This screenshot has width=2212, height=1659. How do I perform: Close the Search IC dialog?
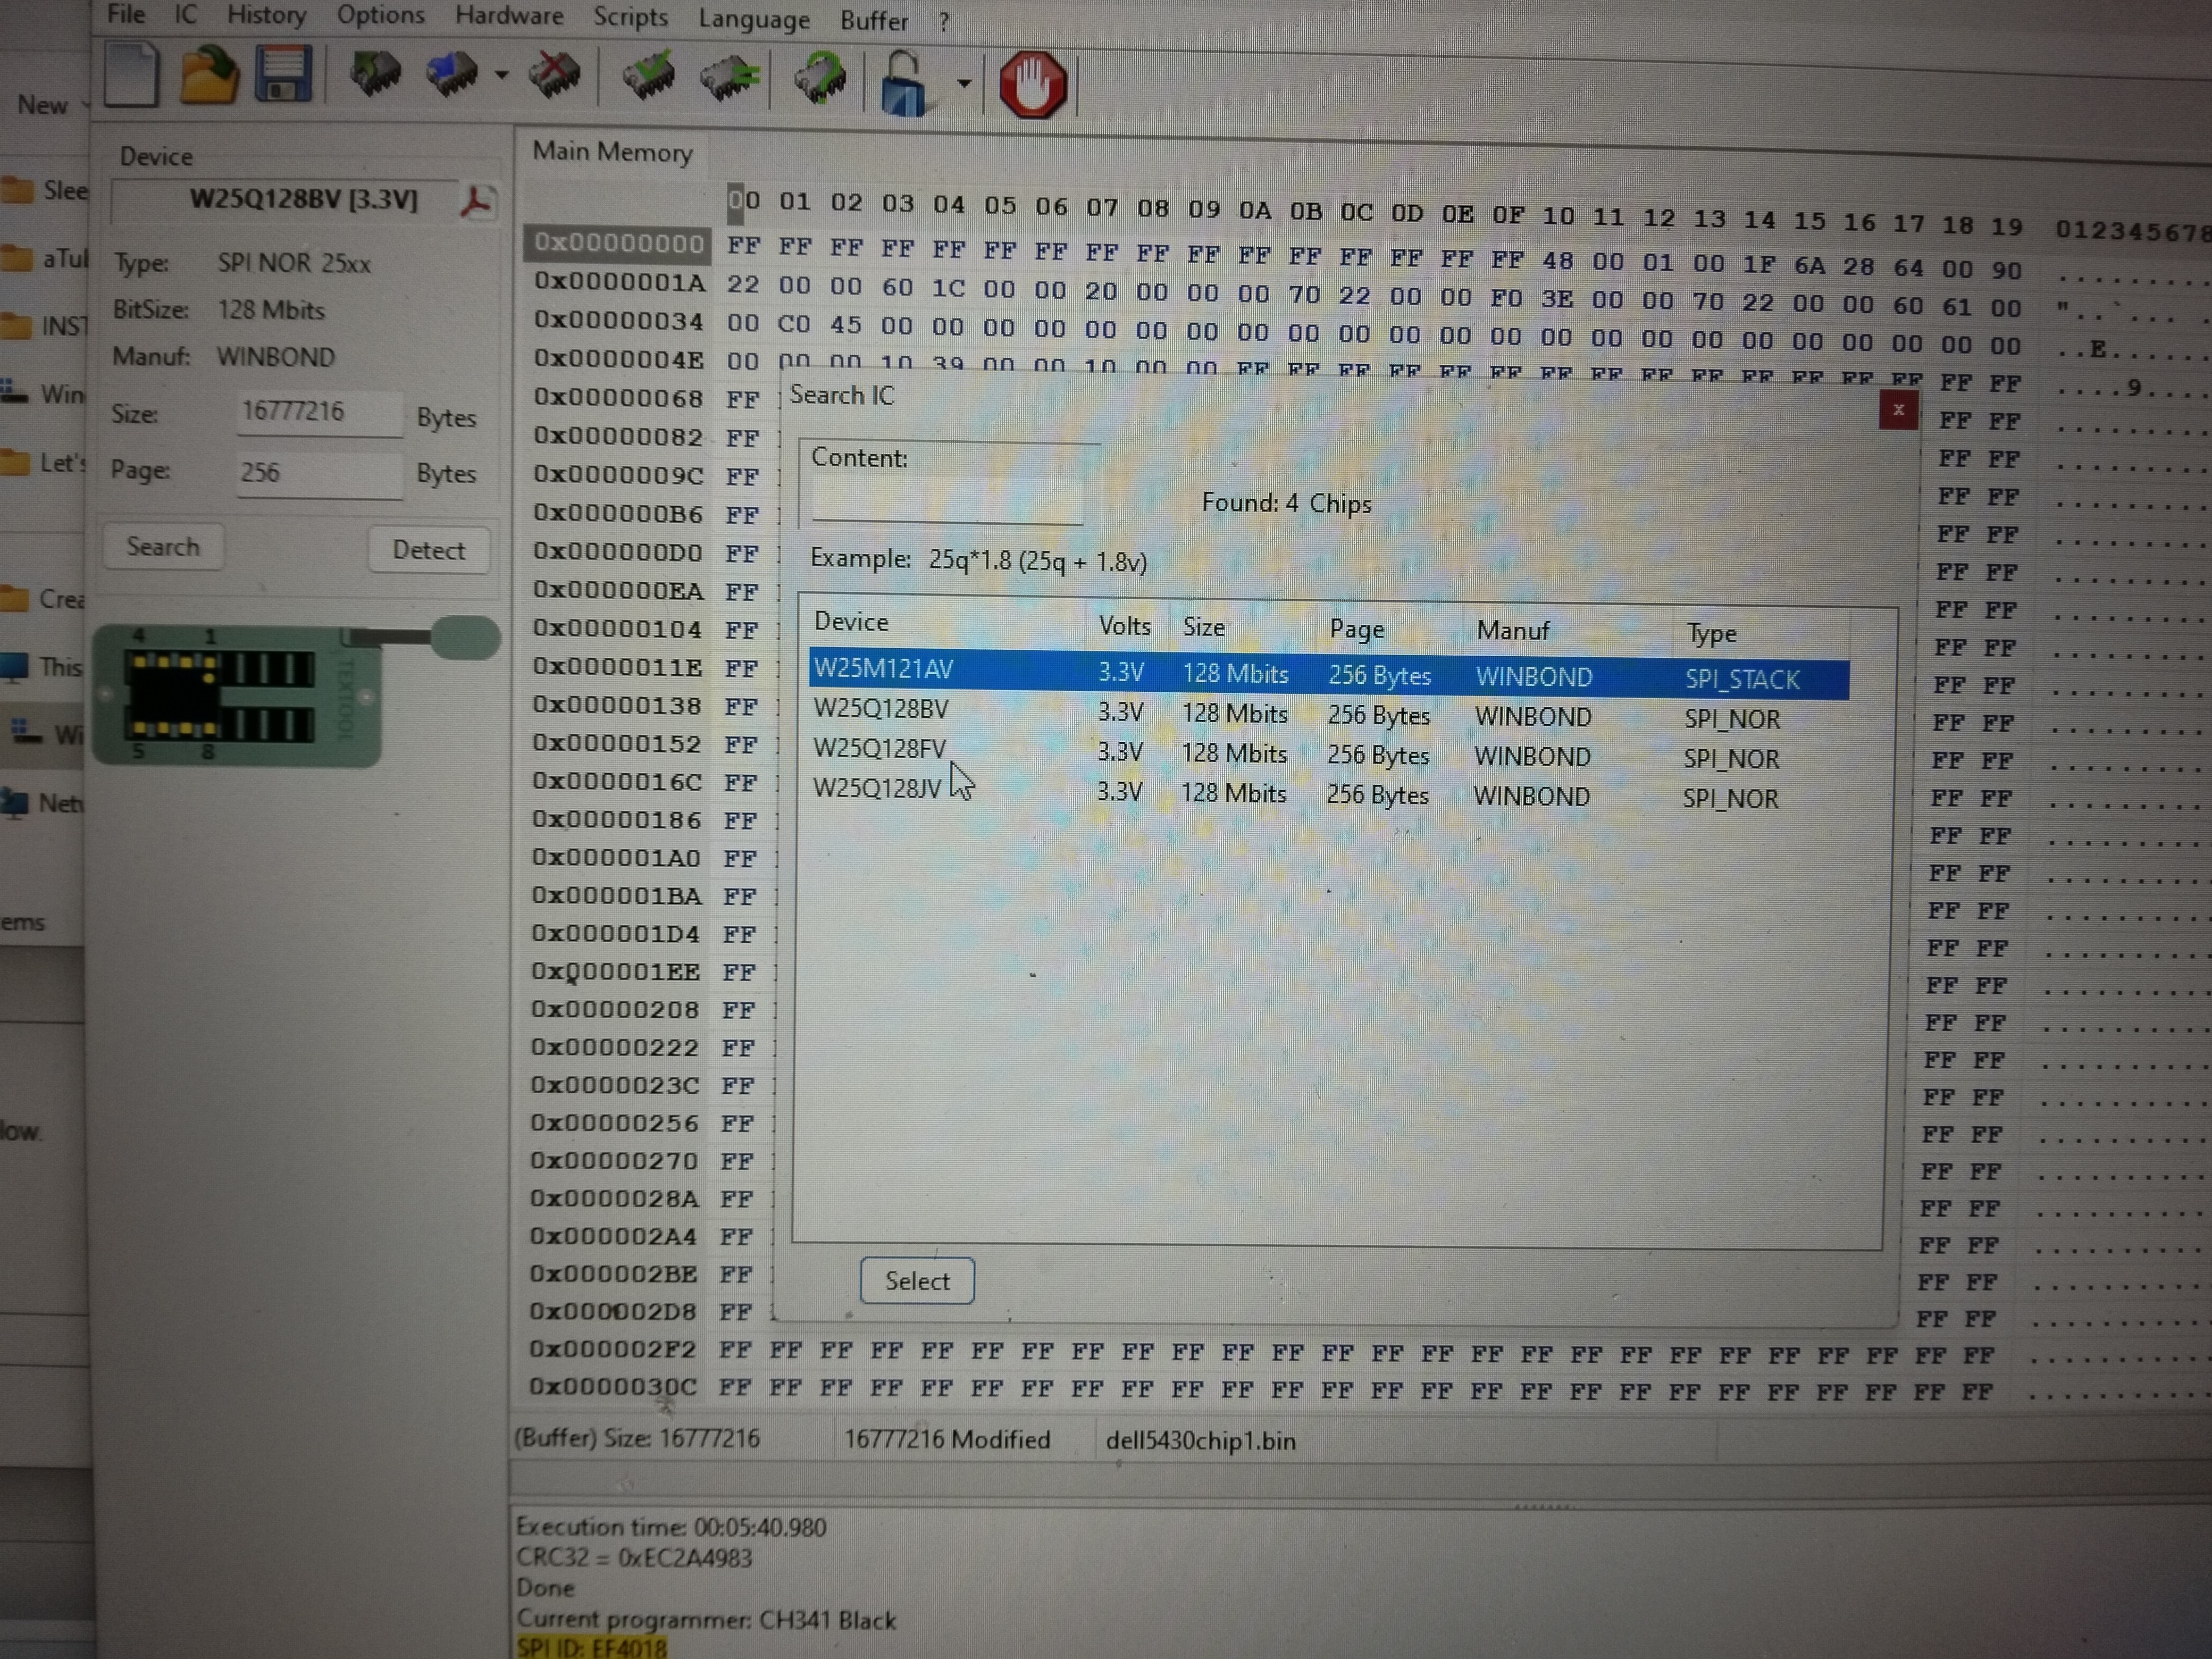(1897, 410)
